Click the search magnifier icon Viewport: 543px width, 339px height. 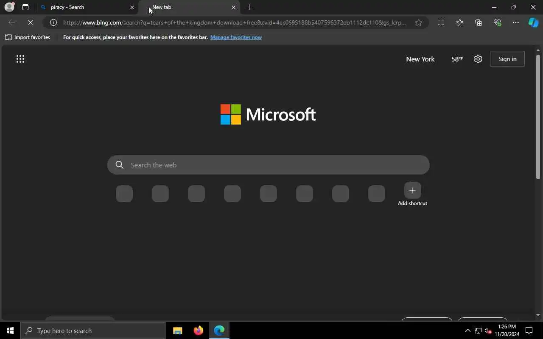click(x=120, y=165)
